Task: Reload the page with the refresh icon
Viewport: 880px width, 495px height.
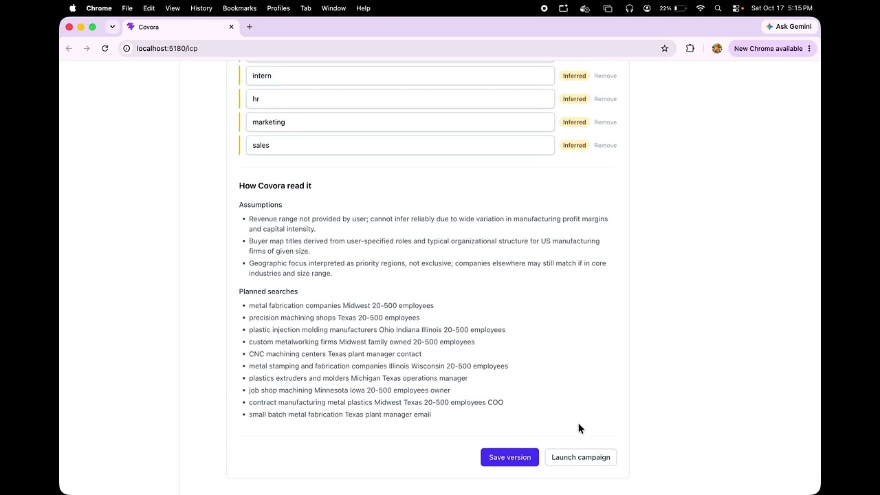Action: [x=104, y=48]
